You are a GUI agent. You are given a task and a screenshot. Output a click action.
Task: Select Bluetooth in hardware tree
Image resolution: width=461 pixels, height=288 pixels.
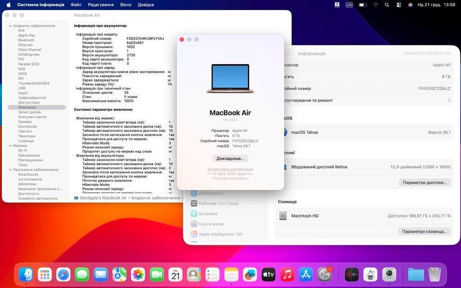(26, 40)
